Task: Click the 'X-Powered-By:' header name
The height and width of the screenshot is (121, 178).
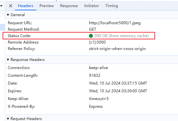Action: (x=21, y=106)
